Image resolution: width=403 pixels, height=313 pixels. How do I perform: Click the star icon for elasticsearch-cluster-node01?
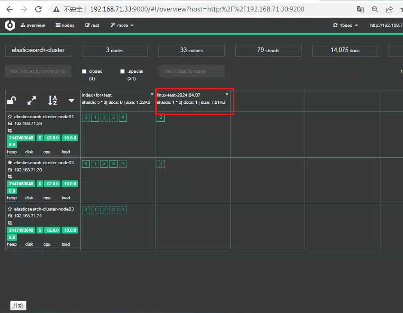click(10, 117)
